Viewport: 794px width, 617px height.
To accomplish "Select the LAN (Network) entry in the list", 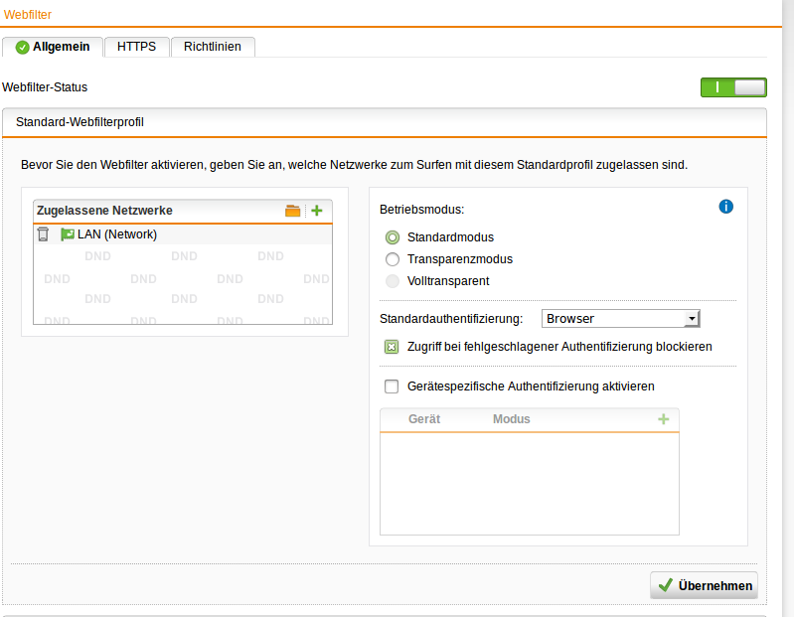I will coord(117,234).
